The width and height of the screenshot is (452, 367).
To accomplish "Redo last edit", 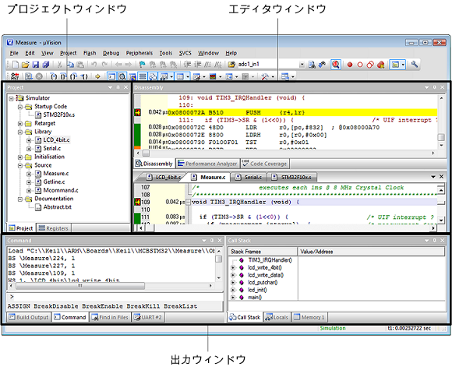I will [104, 65].
